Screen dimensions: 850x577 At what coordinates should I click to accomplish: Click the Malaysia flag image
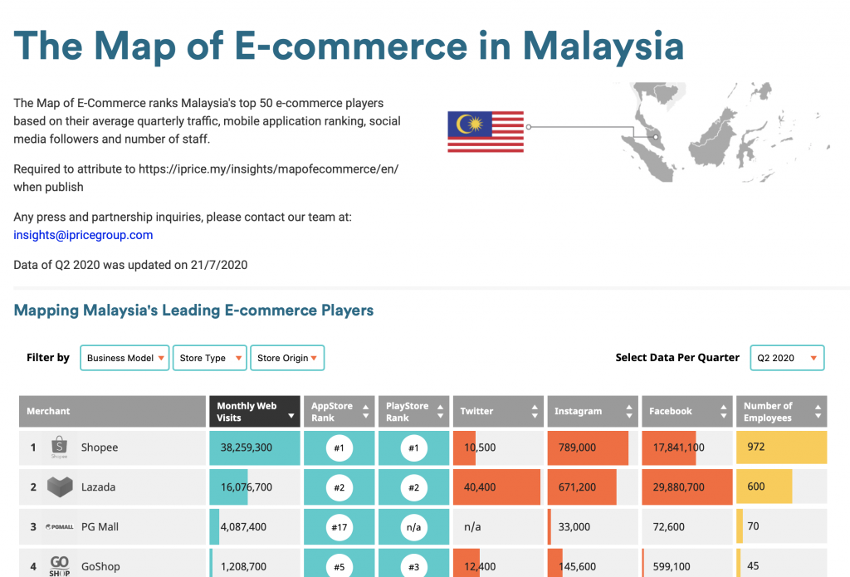click(x=486, y=132)
